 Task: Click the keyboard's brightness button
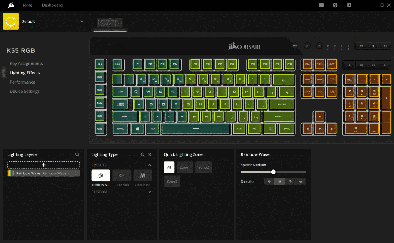coord(307,46)
